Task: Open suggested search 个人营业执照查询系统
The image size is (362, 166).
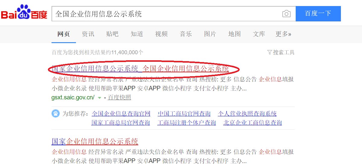Action: coord(247,114)
